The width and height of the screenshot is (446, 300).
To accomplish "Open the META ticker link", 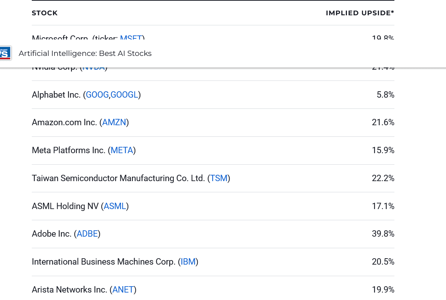I will pyautogui.click(x=122, y=150).
